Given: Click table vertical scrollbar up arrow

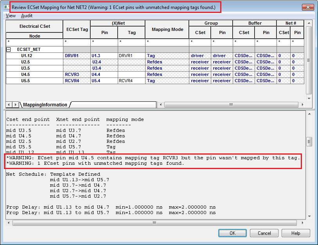Looking at the screenshot, I should pos(309,23).
